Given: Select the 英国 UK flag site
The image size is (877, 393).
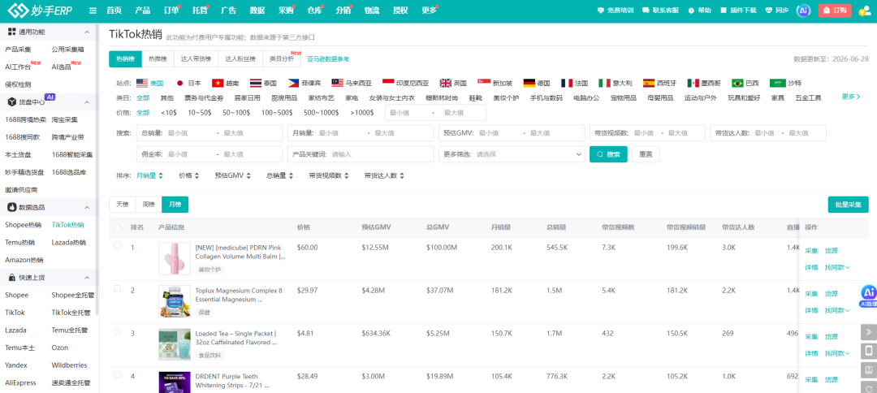Looking at the screenshot, I should tap(453, 83).
